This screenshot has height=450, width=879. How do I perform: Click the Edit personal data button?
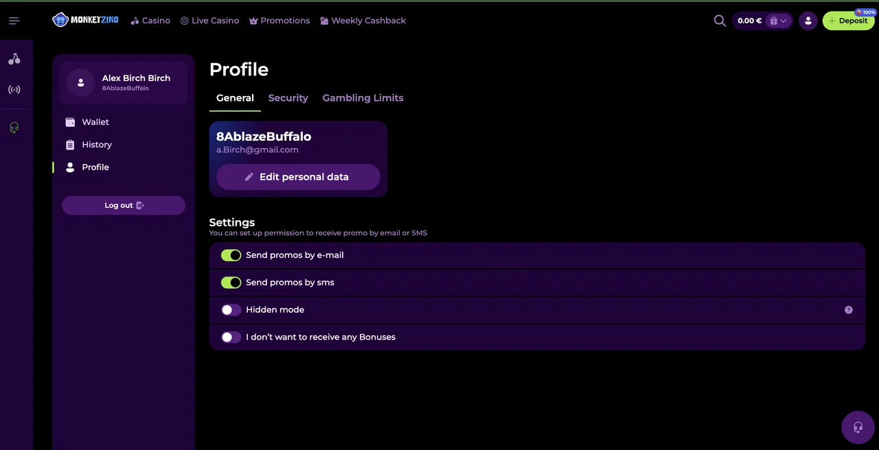point(298,177)
